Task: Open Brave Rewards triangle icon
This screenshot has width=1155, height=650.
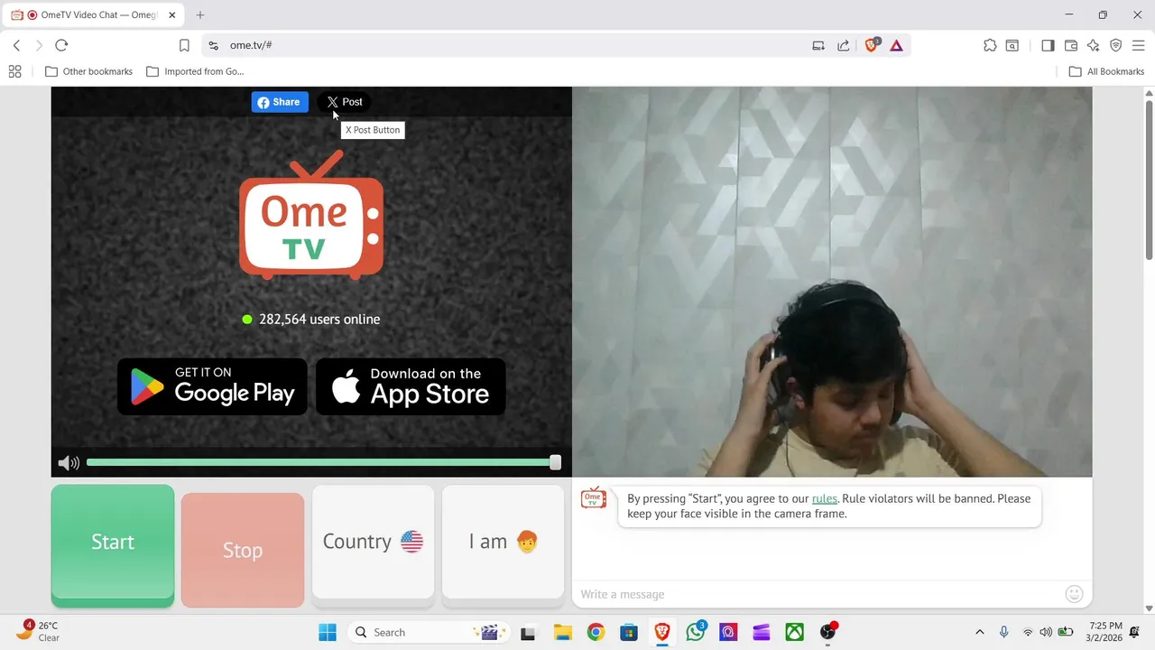Action: (896, 45)
